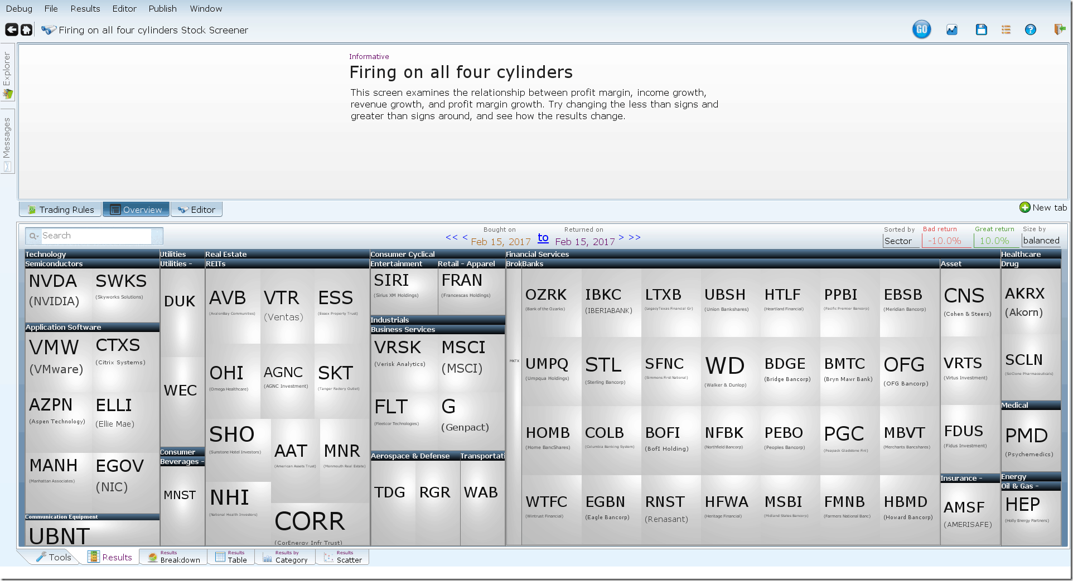Click the search magnifier dropdown icon

(34, 236)
